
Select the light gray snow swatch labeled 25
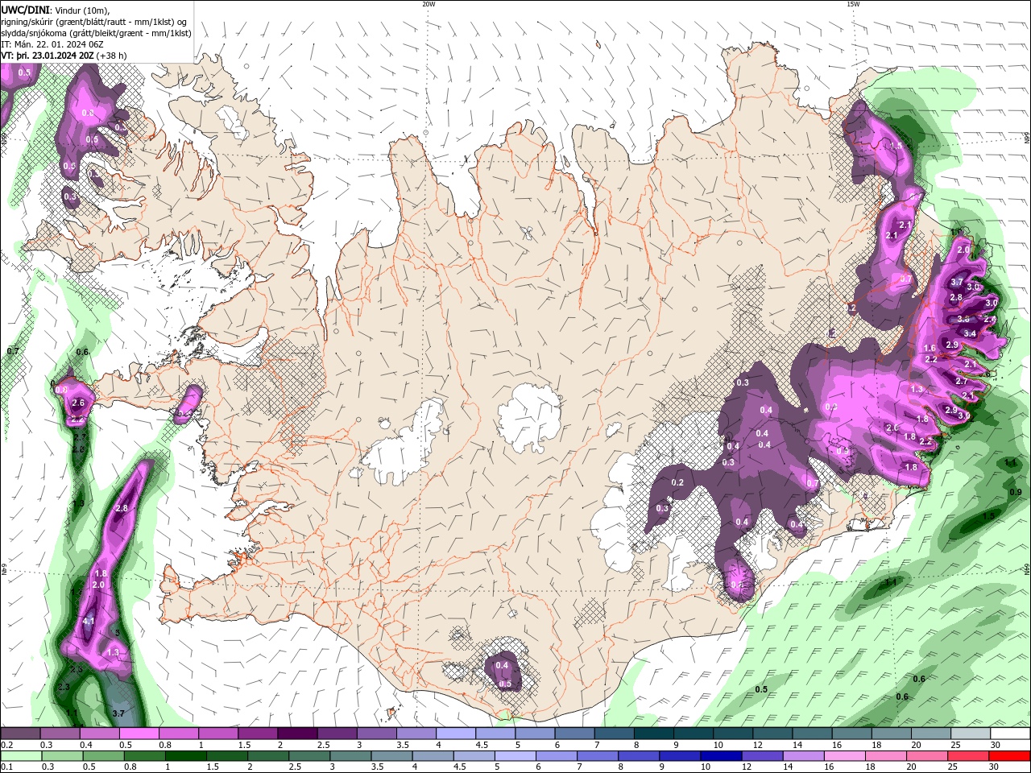pos(971,734)
